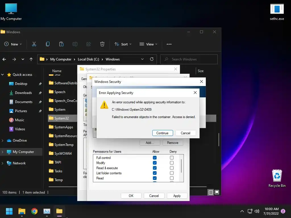Click OK in the Permissions window
This screenshot has height=218, width=291.
tap(131, 196)
